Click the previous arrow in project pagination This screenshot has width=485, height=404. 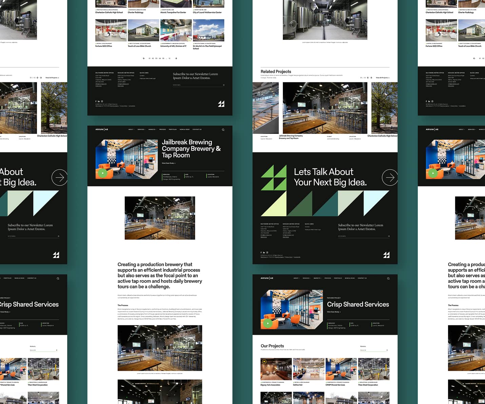pos(144,58)
